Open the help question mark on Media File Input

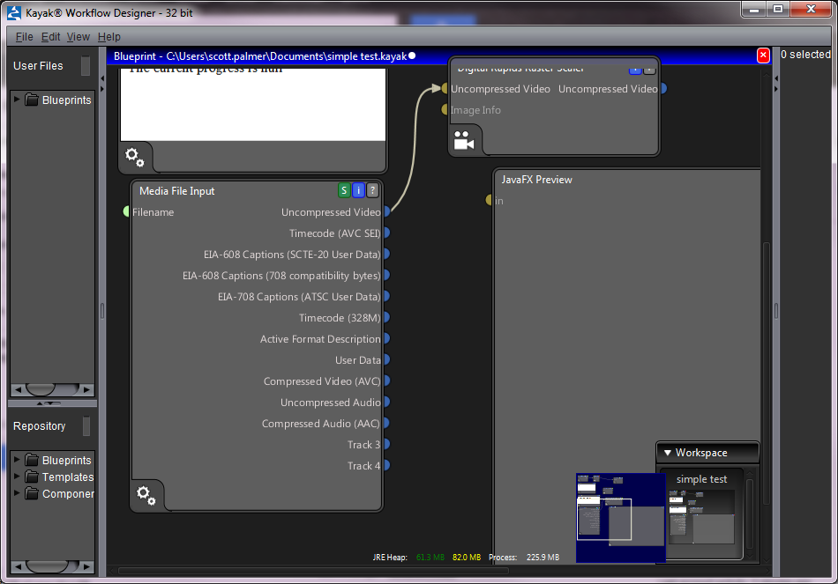(x=372, y=190)
